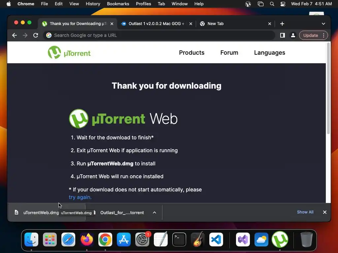This screenshot has height=253, width=338.
Task: Open the View menu in the menu bar
Action: coord(74,4)
